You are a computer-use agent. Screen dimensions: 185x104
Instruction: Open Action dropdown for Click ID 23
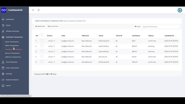51,57
